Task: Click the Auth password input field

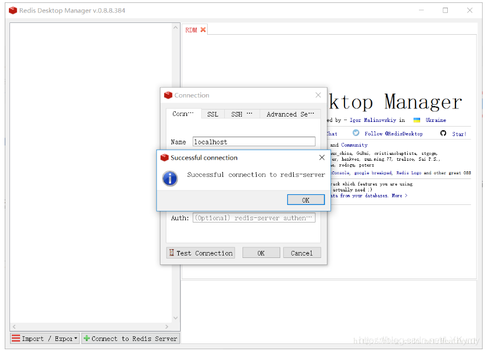Action: pos(254,218)
